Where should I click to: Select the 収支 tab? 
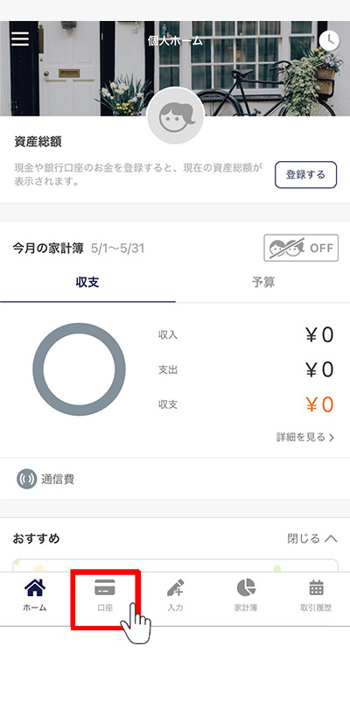(x=87, y=282)
